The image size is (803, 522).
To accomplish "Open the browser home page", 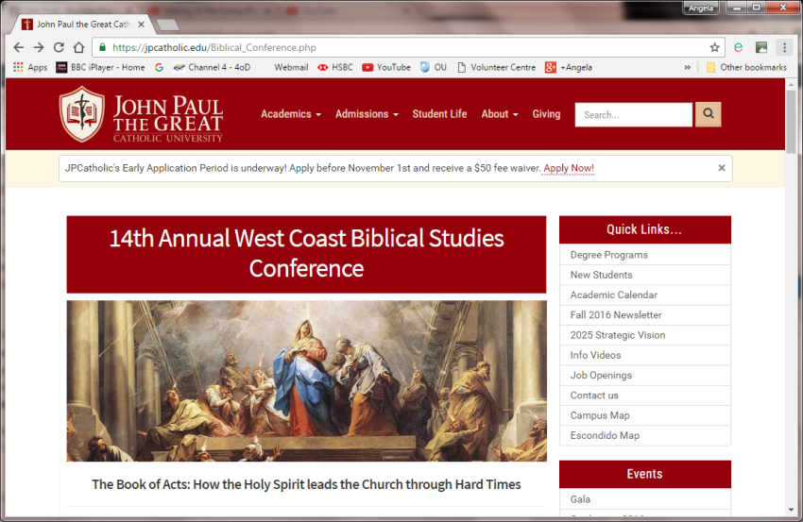I will coord(78,47).
